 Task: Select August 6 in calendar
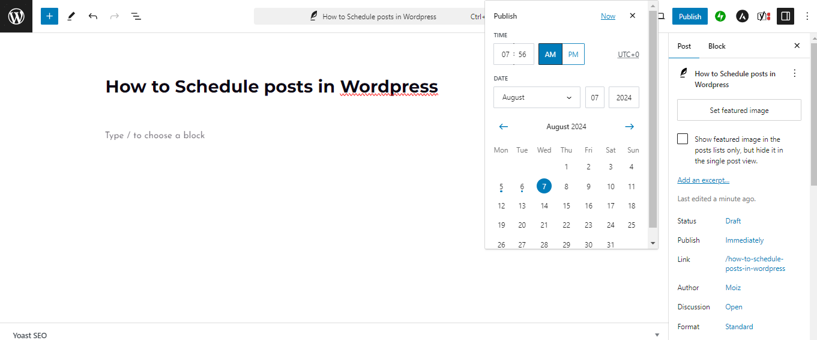coord(522,186)
